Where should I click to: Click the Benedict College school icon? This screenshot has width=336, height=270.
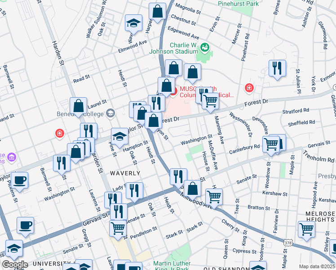(x=111, y=113)
